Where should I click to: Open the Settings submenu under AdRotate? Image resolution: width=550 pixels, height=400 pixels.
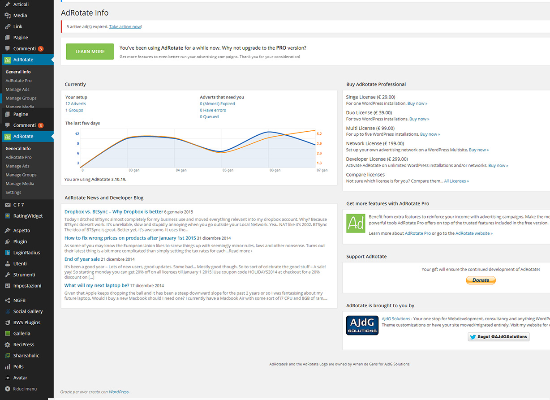[x=13, y=193]
